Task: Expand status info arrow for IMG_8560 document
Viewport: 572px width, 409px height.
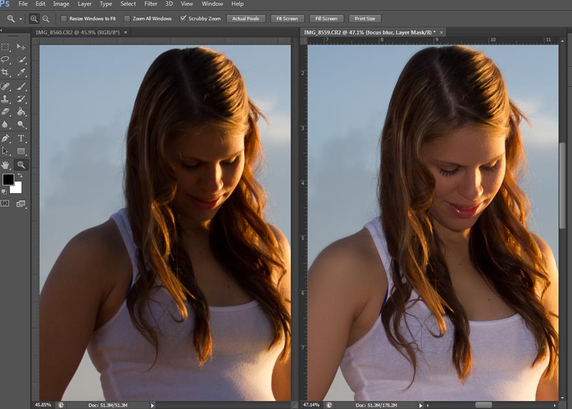Action: point(153,405)
